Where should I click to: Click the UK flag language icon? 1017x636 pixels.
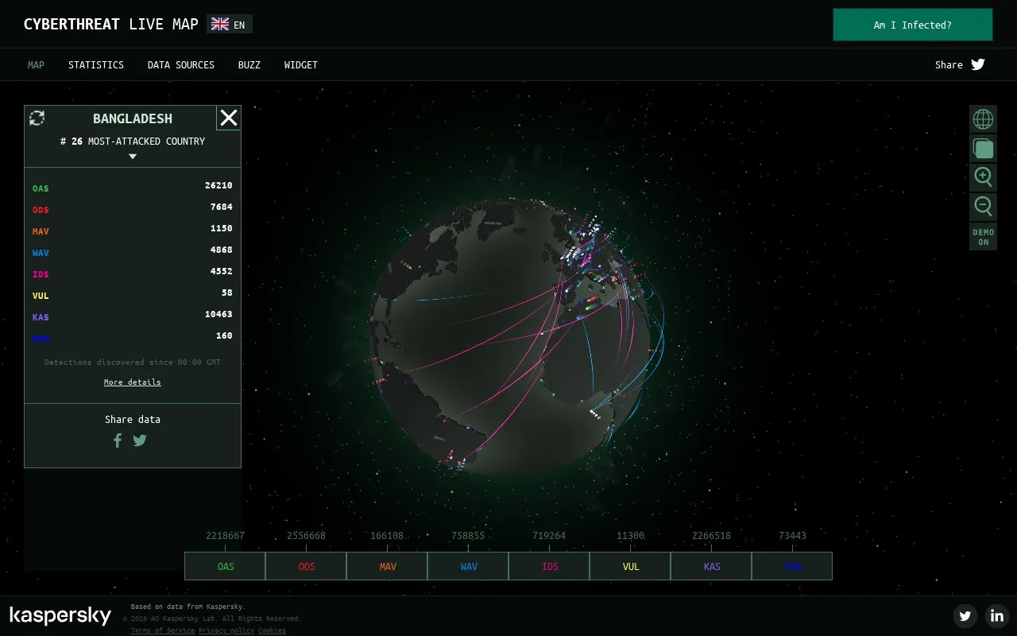click(x=220, y=25)
